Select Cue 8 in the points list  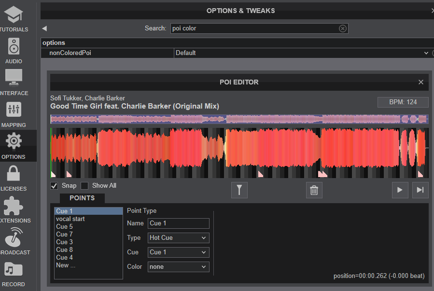pyautogui.click(x=88, y=250)
